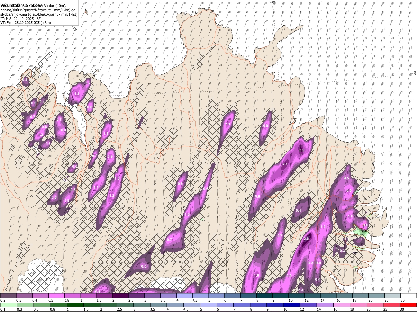This screenshot has height=312, width=417.
Task: Click the 'rigning/skúrir' description line in the header
Action: click(38, 10)
